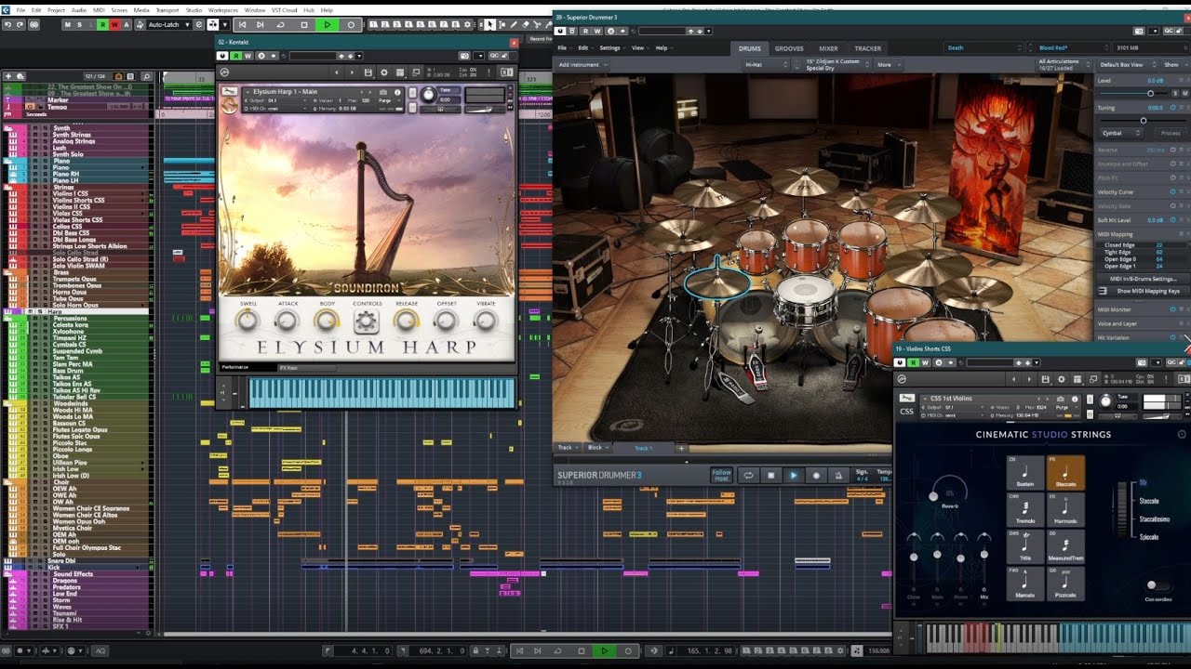Select the Trumpets Opus track

coord(75,279)
